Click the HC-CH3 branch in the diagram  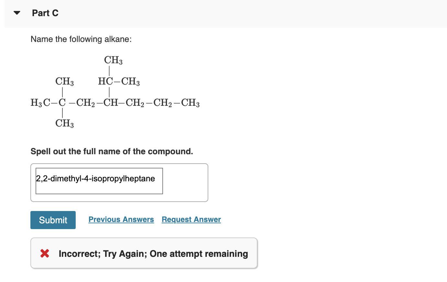click(119, 81)
